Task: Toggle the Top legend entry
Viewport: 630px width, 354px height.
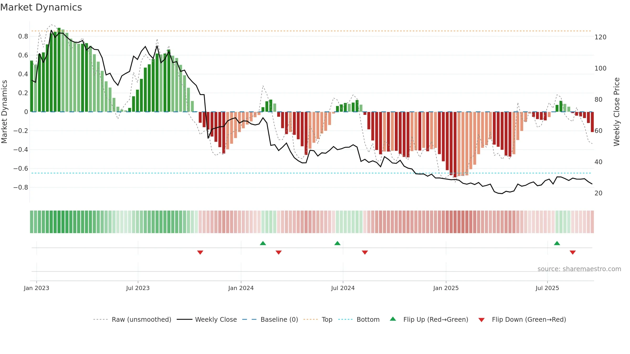Action: coord(318,319)
